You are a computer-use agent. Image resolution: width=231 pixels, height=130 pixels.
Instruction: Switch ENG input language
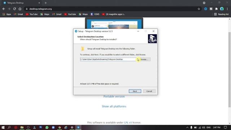pos(209,127)
